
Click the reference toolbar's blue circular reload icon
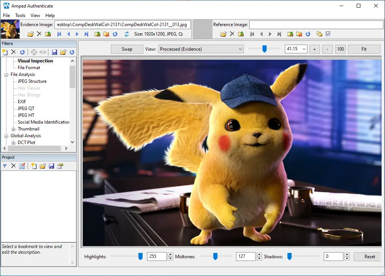click(308, 34)
